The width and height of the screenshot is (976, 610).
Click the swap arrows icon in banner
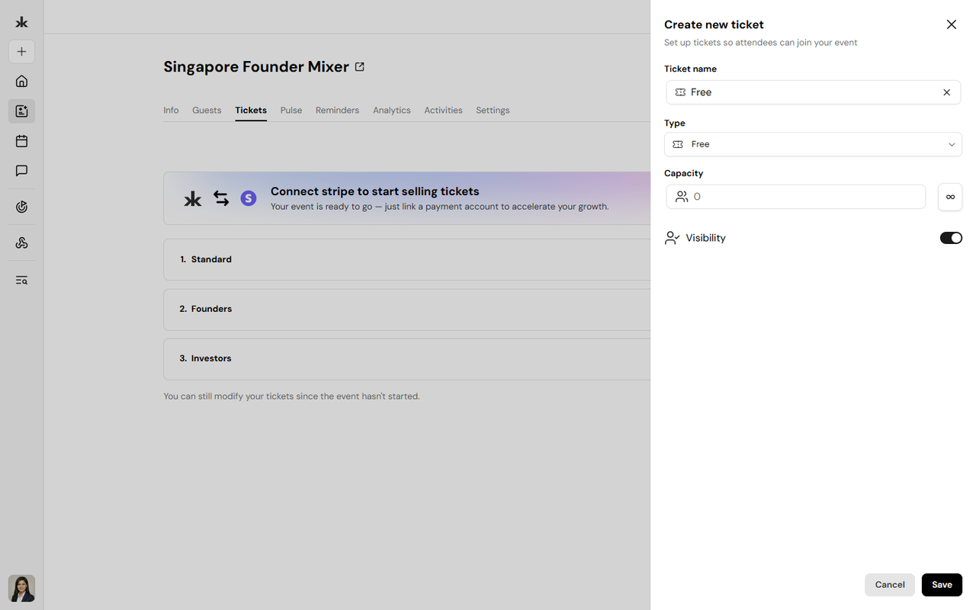pyautogui.click(x=221, y=198)
